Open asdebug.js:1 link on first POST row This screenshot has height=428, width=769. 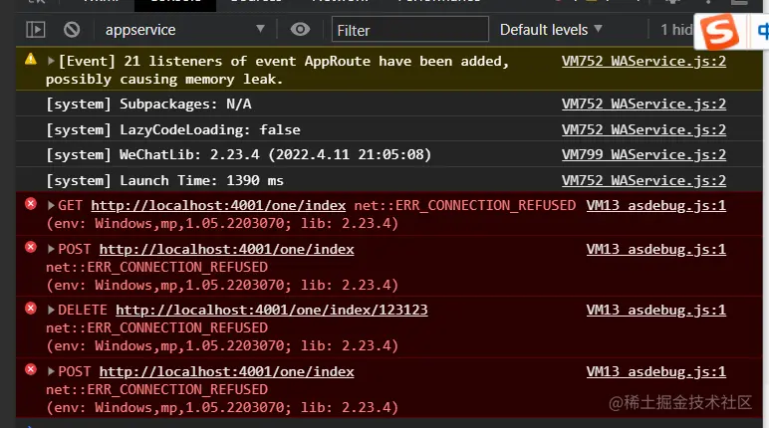[656, 249]
